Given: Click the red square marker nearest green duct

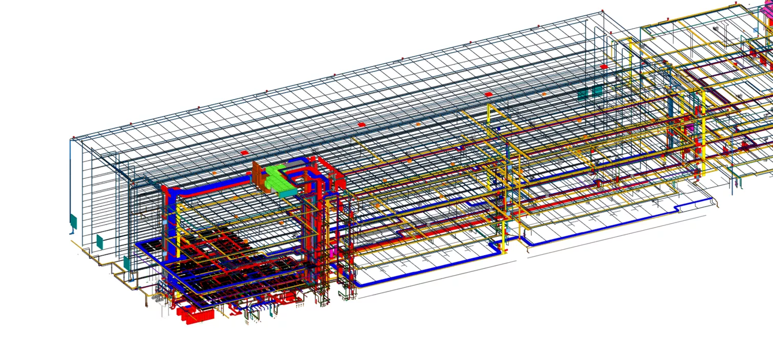Looking at the screenshot, I should [245, 152].
